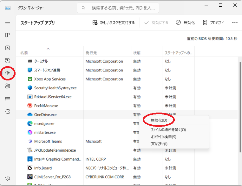Select the スマートフォン連携 row name
Screen dimensions: 242x186
tap(47, 70)
